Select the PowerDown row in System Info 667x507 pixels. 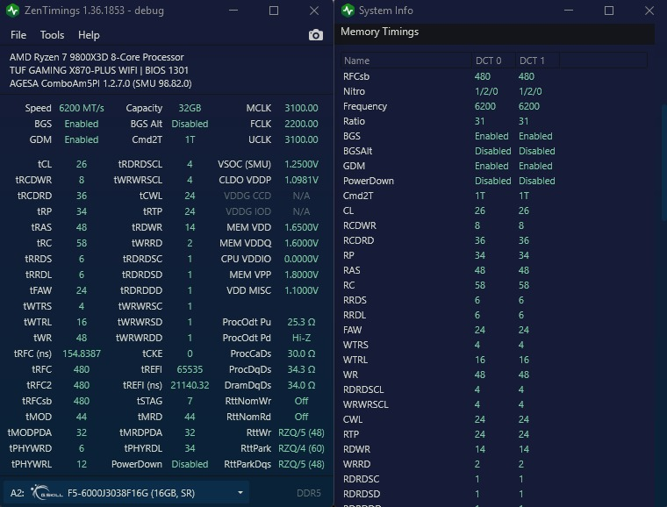pos(493,181)
